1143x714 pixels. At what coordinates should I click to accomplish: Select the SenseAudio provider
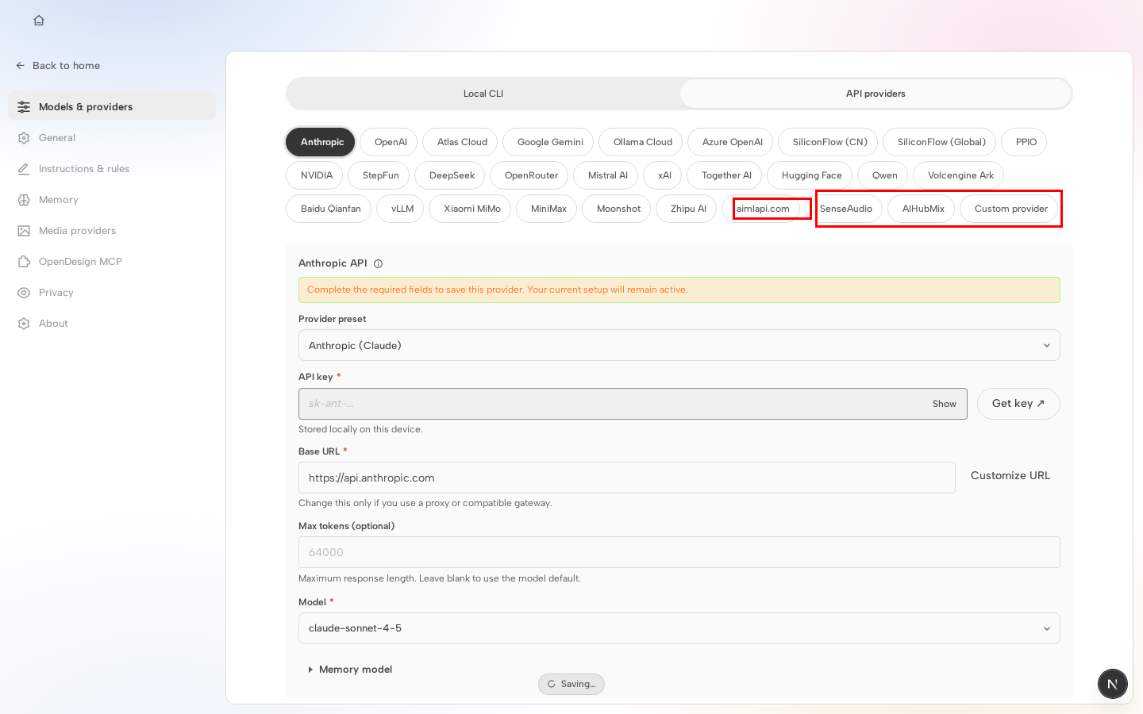pos(845,209)
